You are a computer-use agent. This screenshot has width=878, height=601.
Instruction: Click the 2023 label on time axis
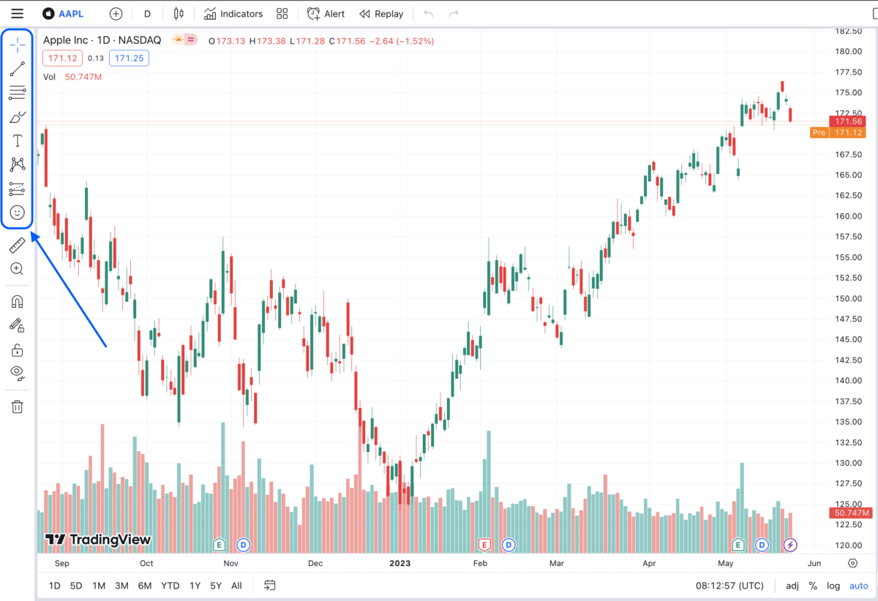pyautogui.click(x=400, y=563)
